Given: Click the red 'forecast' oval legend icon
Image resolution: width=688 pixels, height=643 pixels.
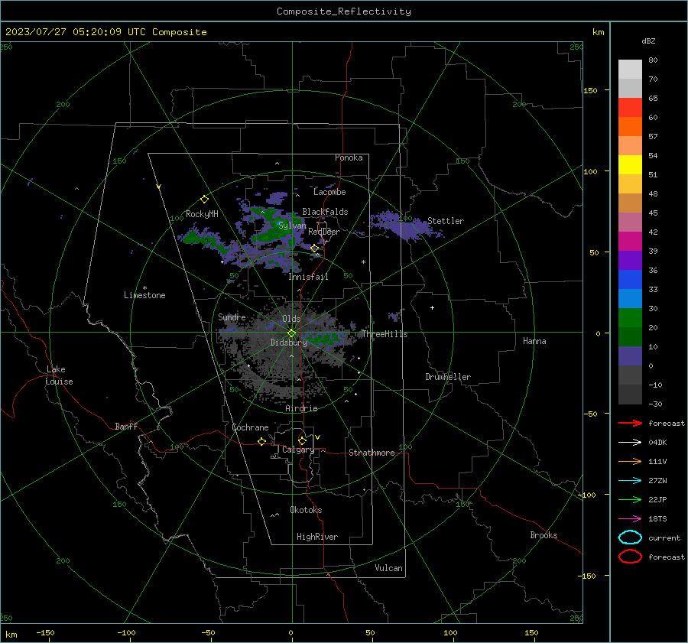Looking at the screenshot, I should 630,557.
